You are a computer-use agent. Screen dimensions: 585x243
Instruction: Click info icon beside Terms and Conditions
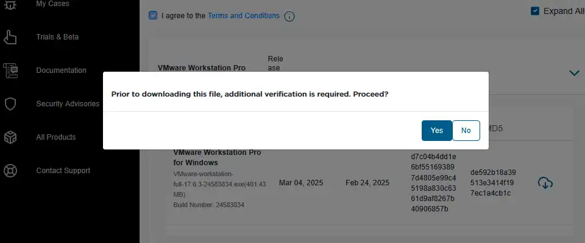point(289,16)
